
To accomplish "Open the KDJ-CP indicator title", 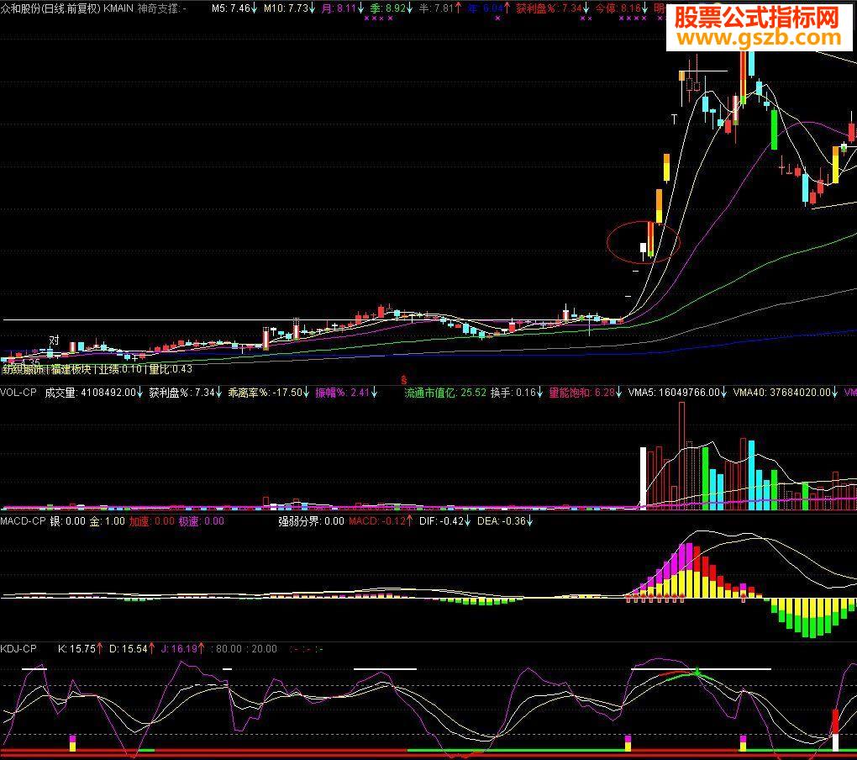I will tap(18, 649).
